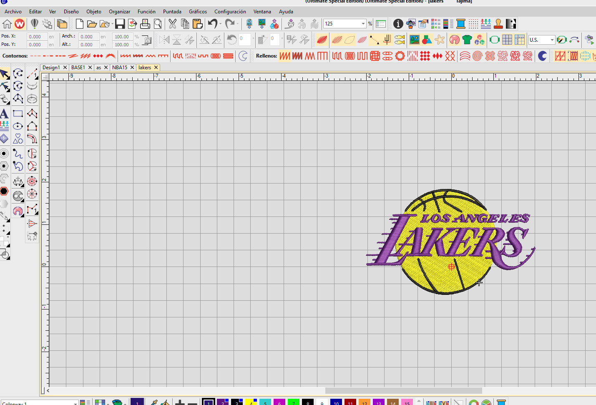Click the Anch. width input field
Image resolution: width=596 pixels, height=405 pixels.
[x=89, y=37]
